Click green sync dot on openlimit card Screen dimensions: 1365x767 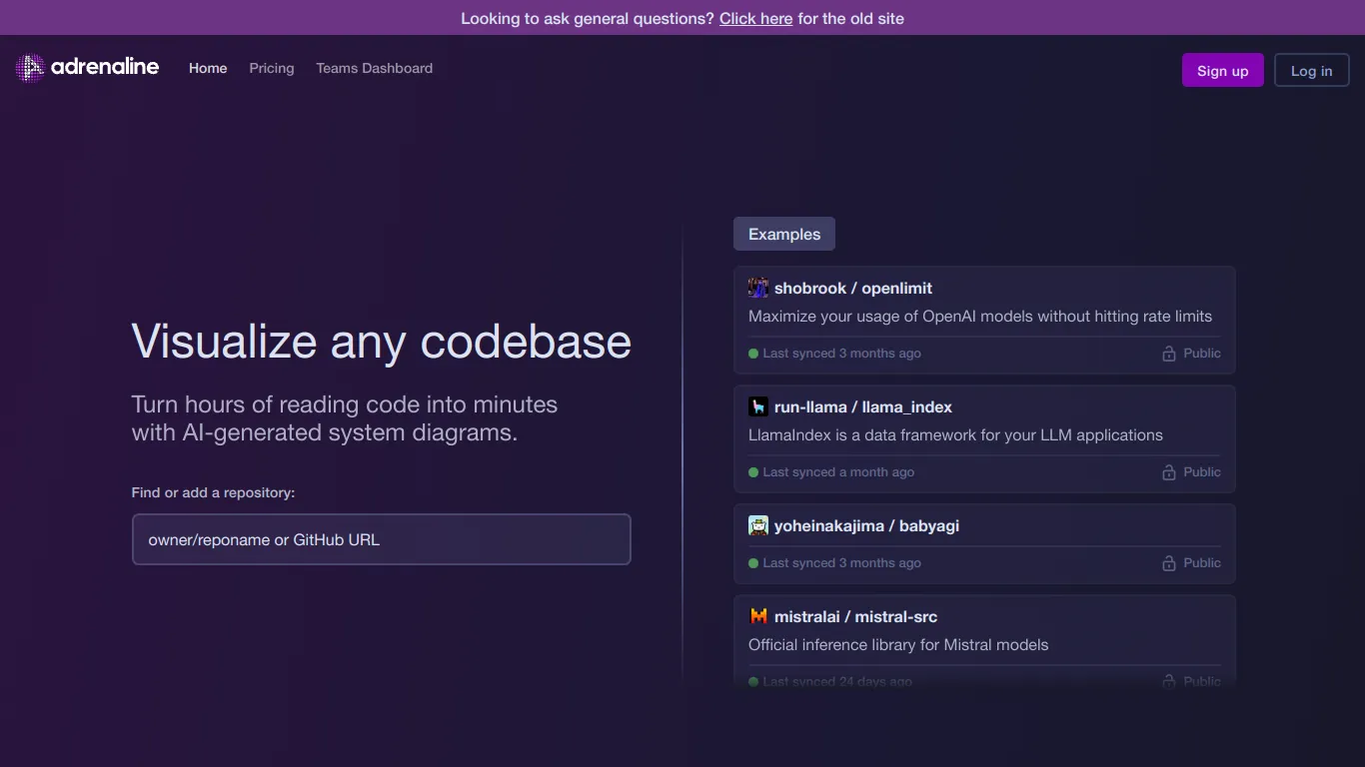(753, 354)
